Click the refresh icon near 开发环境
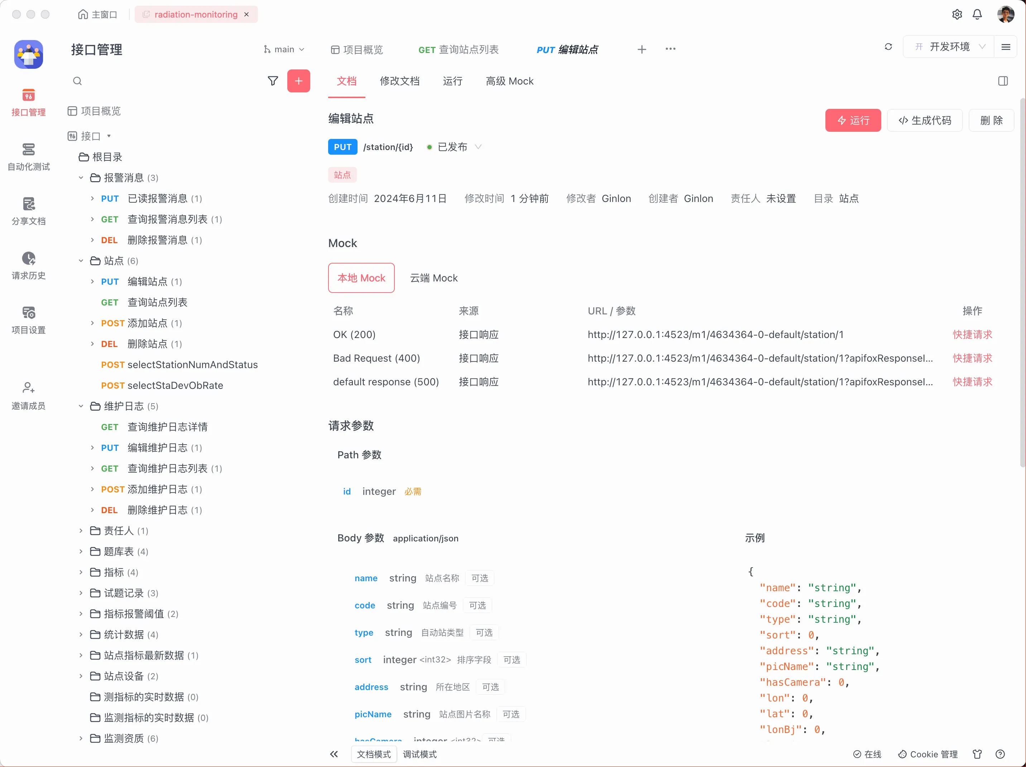 (x=888, y=47)
